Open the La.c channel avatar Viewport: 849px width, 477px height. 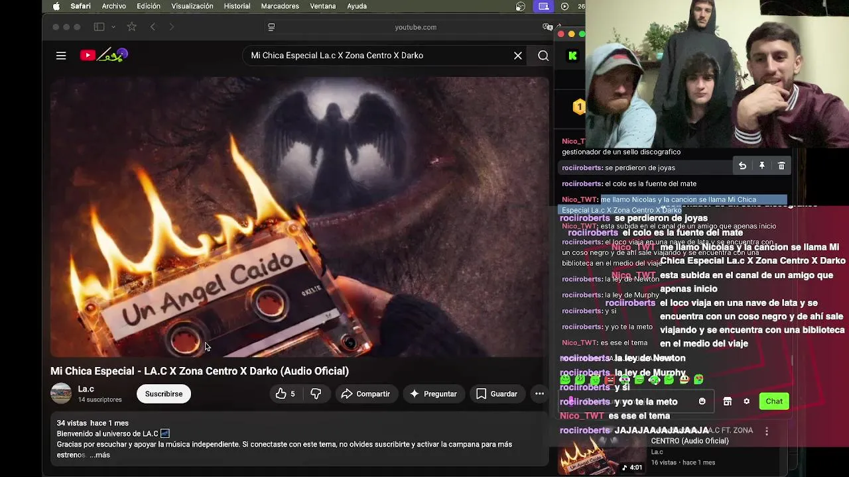pyautogui.click(x=61, y=394)
